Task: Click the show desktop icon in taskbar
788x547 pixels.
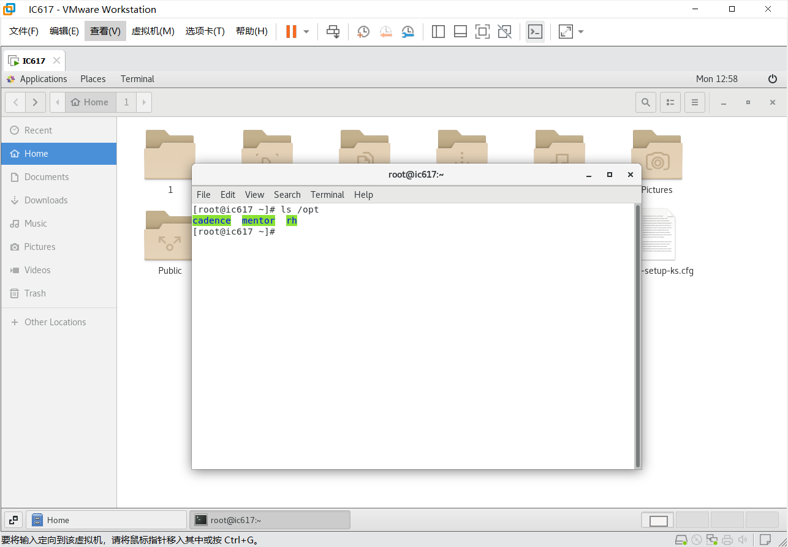Action: click(x=13, y=520)
